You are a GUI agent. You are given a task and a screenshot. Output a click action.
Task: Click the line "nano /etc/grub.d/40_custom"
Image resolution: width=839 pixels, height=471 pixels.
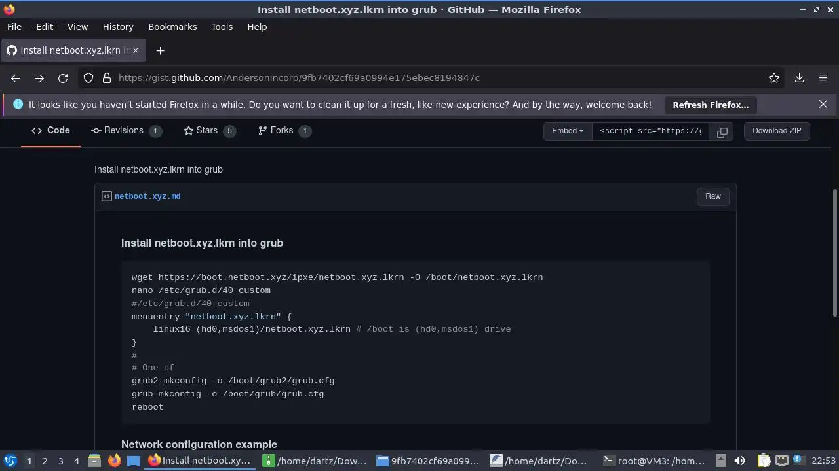click(201, 290)
